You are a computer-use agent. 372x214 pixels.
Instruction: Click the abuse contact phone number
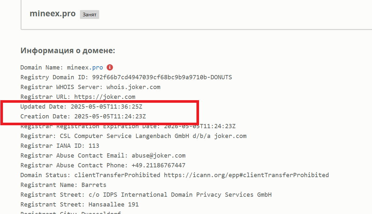point(159,165)
